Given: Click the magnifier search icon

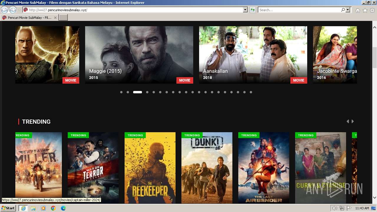Looking at the screenshot, I should tap(343, 10).
